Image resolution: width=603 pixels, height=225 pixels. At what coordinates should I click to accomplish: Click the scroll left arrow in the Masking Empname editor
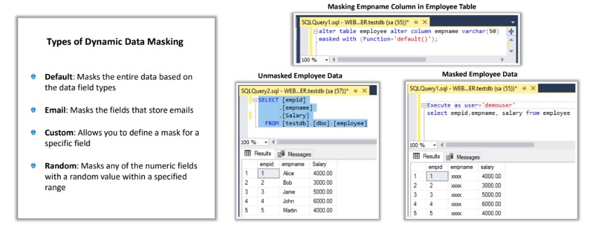coord(333,60)
